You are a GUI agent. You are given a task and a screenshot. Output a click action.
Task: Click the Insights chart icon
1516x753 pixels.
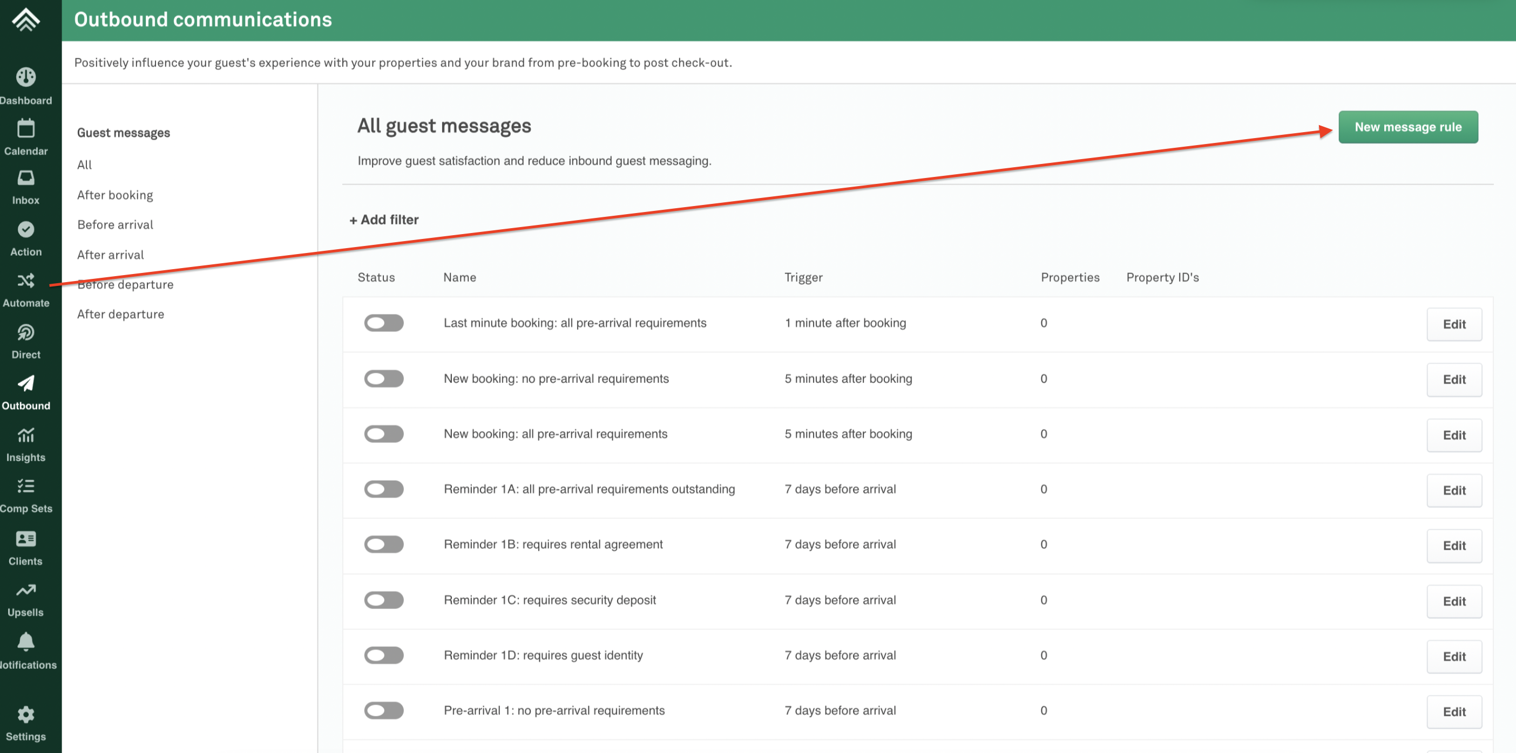[x=25, y=435]
